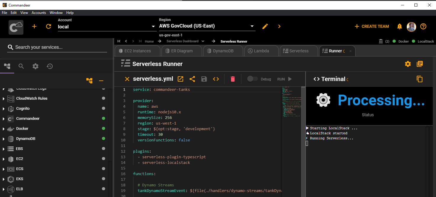Close serverless.yml with orange X icon
This screenshot has height=197, width=436.
click(x=127, y=79)
